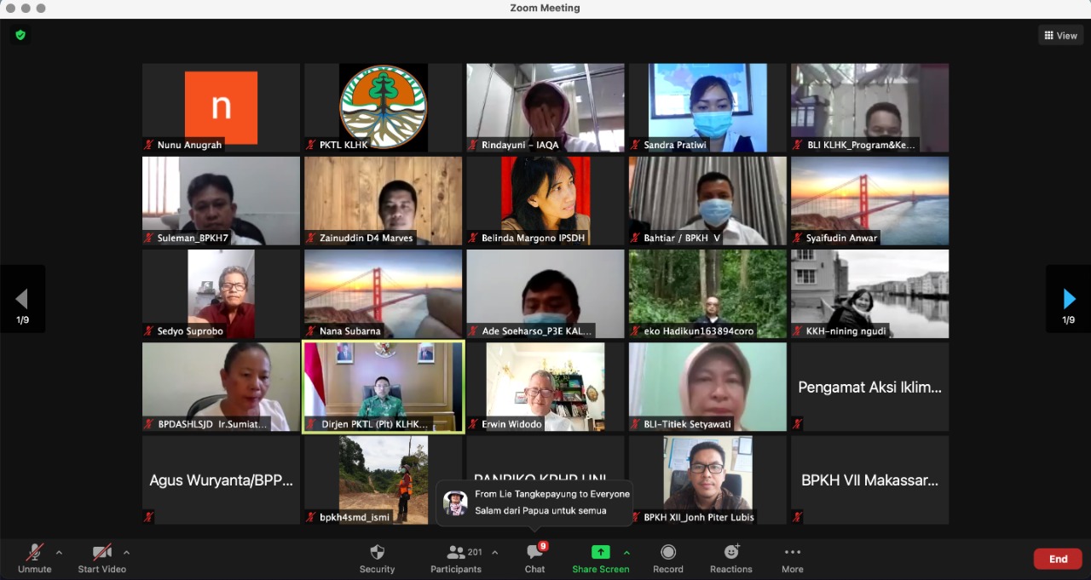Open the Chat panel

click(x=534, y=553)
